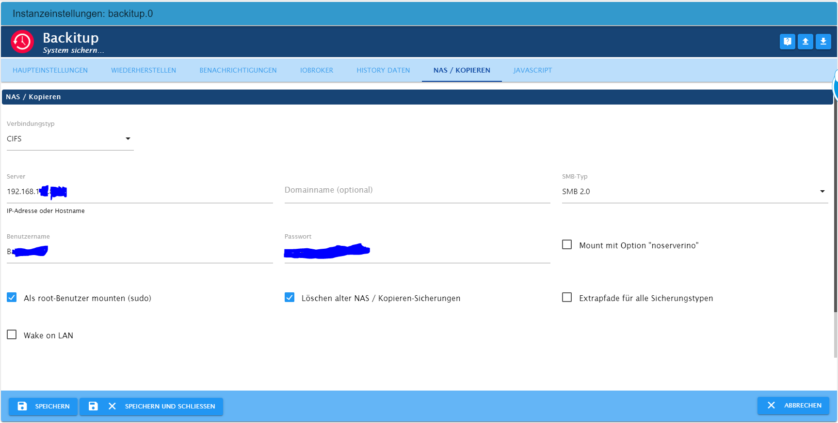Image resolution: width=838 pixels, height=423 pixels.
Task: Uncheck Als root-Benutzer mounten (sudo)
Action: [12, 297]
